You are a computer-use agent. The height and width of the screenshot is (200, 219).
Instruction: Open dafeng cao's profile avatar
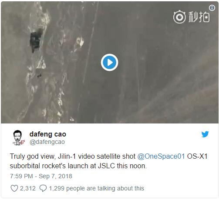point(18,138)
